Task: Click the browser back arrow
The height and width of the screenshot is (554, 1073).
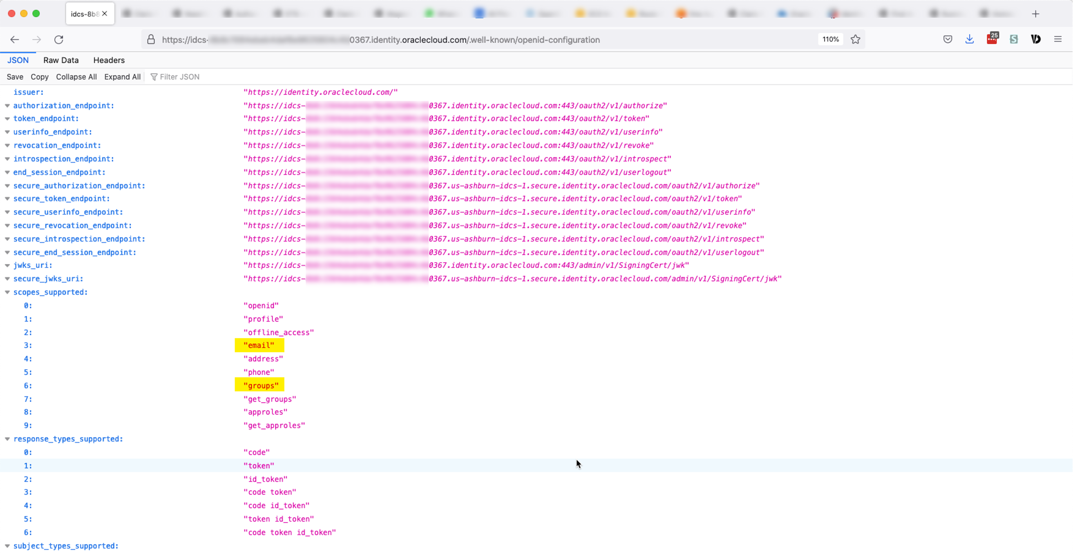Action: (15, 40)
